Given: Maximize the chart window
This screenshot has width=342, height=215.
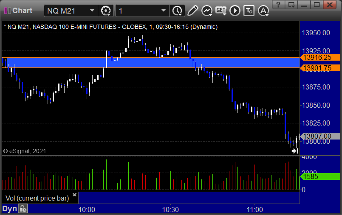Looking at the screenshot, I should (x=317, y=5).
